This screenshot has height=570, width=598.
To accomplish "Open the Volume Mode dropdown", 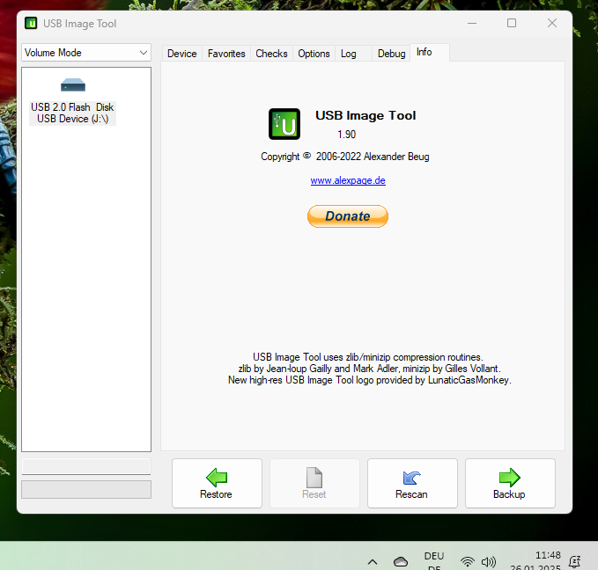I will tap(86, 53).
